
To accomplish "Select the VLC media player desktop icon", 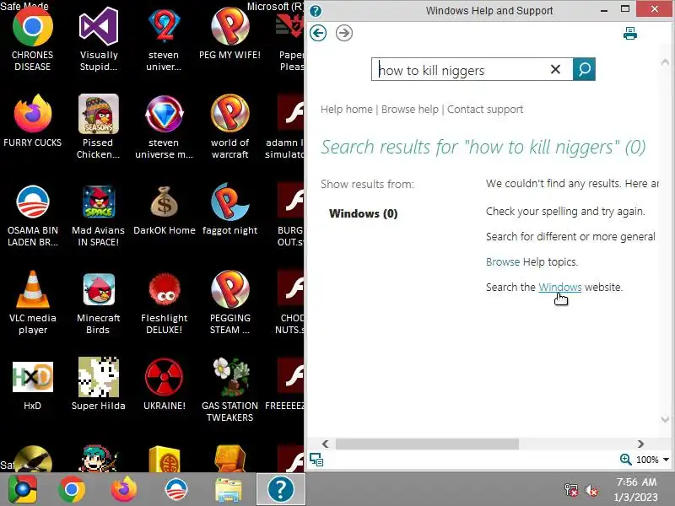I will pyautogui.click(x=32, y=303).
